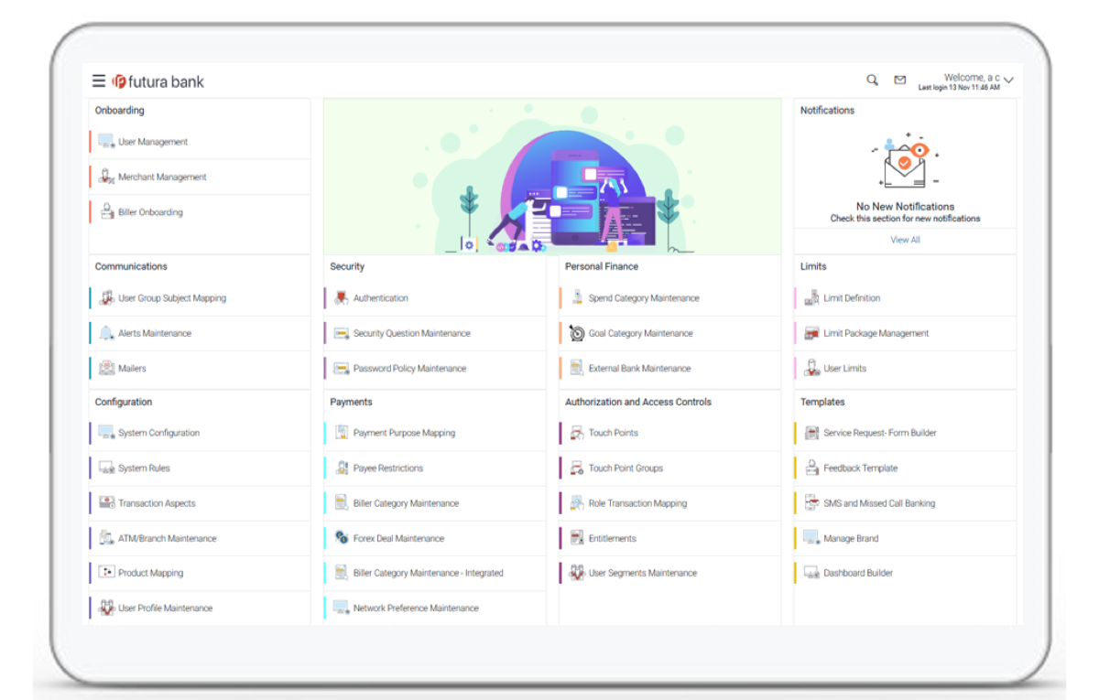
Task: Open the mail envelope icon
Action: (900, 81)
